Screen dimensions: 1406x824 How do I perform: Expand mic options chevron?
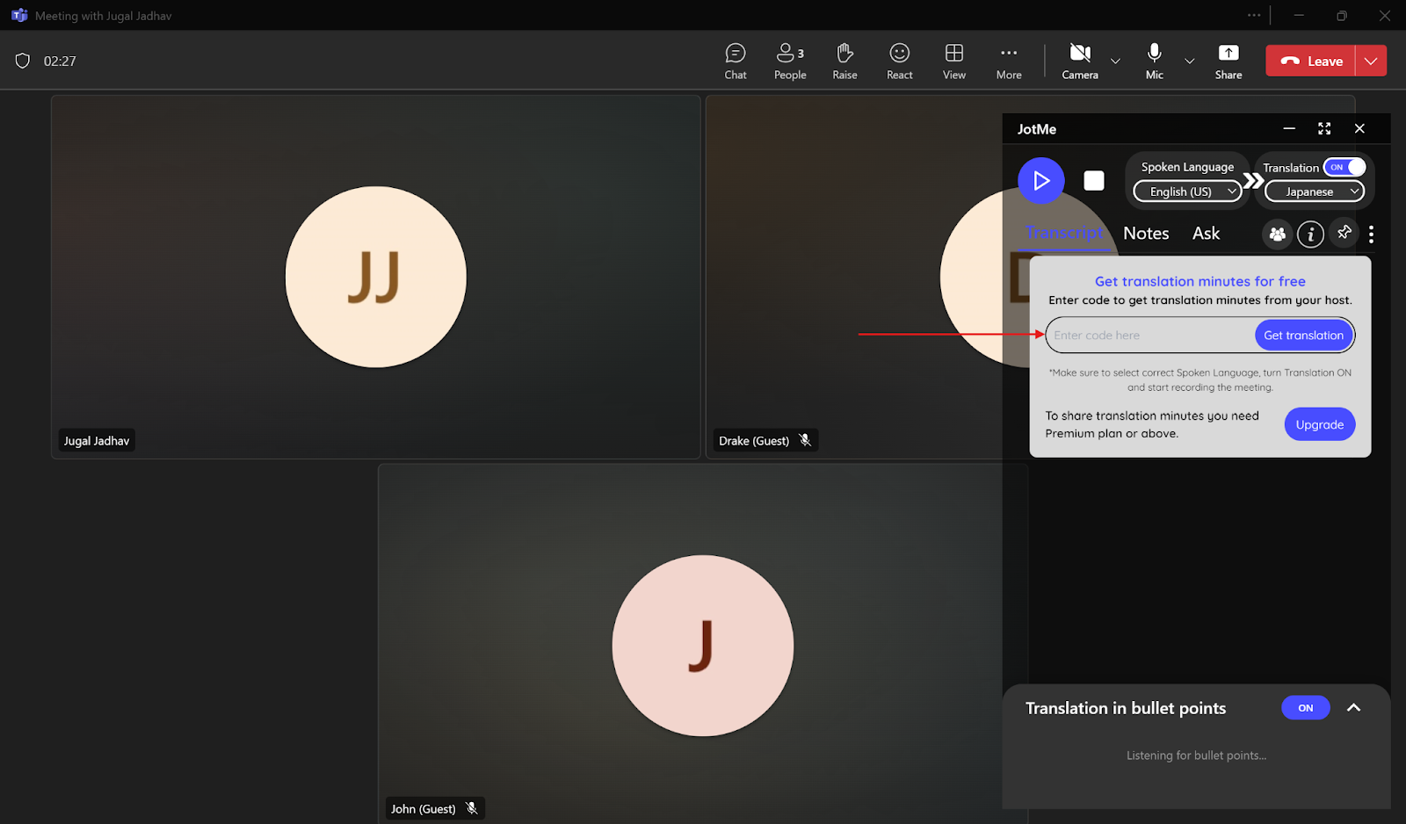pyautogui.click(x=1190, y=61)
